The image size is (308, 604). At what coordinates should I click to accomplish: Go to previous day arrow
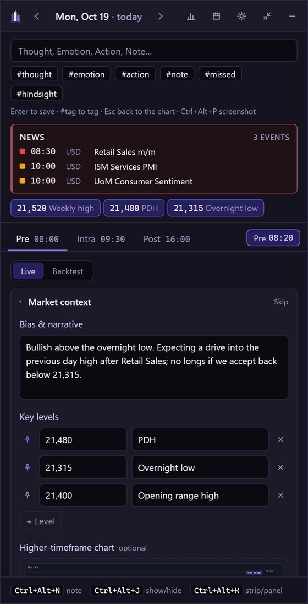(37, 17)
